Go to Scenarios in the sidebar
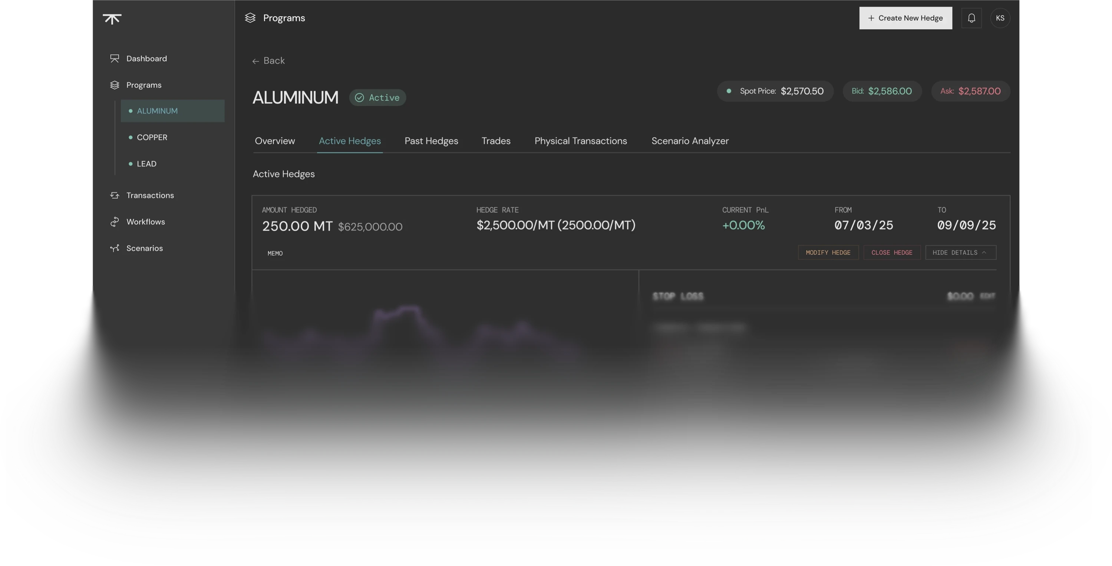This screenshot has width=1112, height=566. [x=144, y=248]
